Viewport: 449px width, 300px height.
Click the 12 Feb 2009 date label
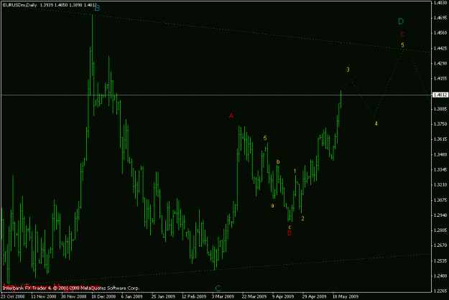point(194,296)
